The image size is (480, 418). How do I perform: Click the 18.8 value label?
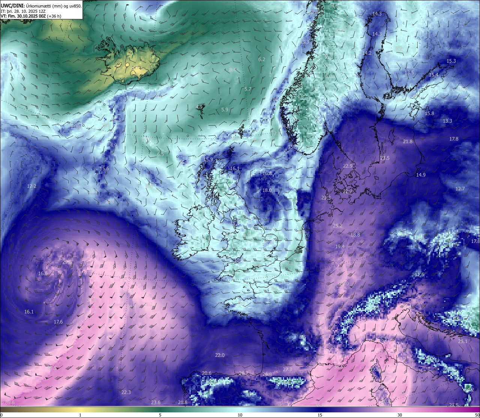click(355, 235)
